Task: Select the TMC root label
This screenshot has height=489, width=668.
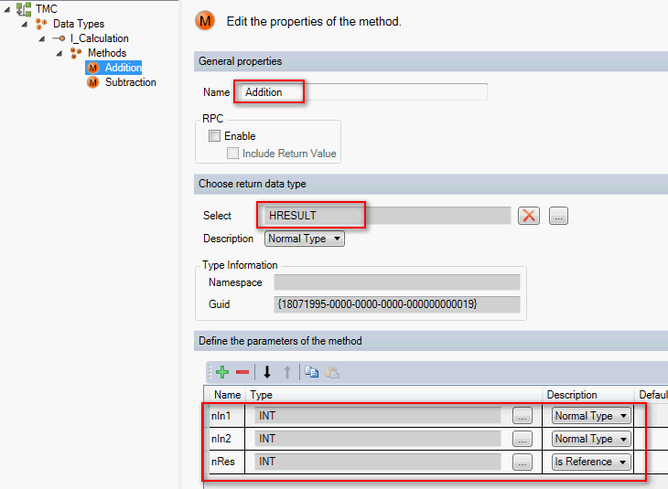Action: (47, 9)
